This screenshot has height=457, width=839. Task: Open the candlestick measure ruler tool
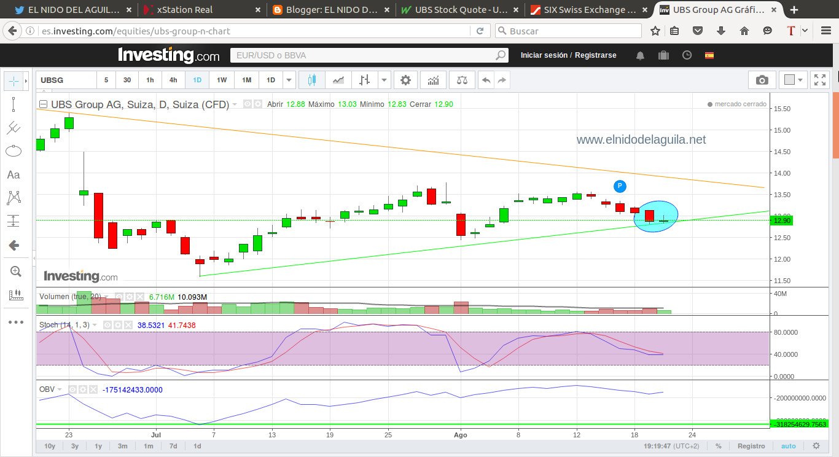(x=15, y=295)
